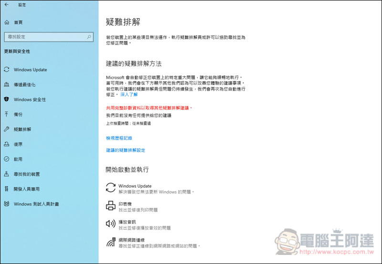Select the 印表機 troubleshooter entry

coord(132,207)
